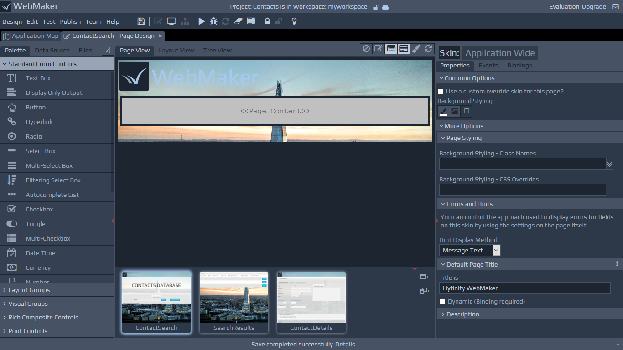
Task: Close the ContactSearch Page Design tab
Action: pyautogui.click(x=160, y=36)
